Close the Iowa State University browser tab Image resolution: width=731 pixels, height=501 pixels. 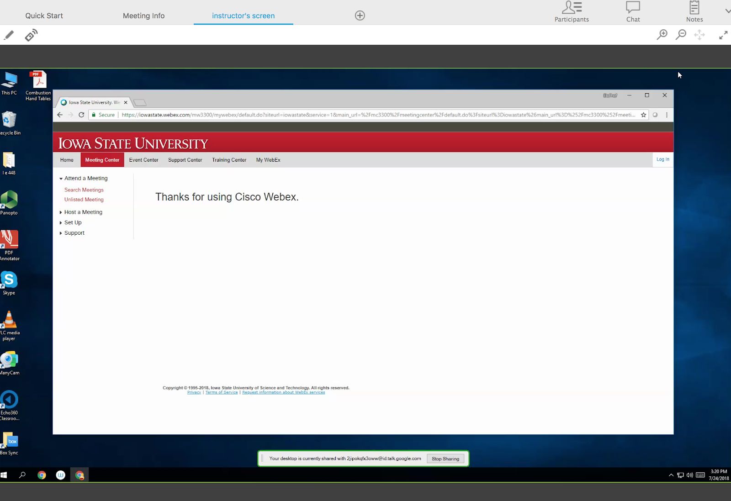126,102
